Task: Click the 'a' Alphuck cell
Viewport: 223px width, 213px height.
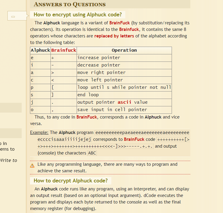Action: pyautogui.click(x=40, y=72)
